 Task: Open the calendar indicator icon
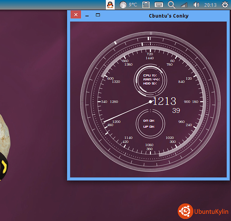[x=146, y=5]
